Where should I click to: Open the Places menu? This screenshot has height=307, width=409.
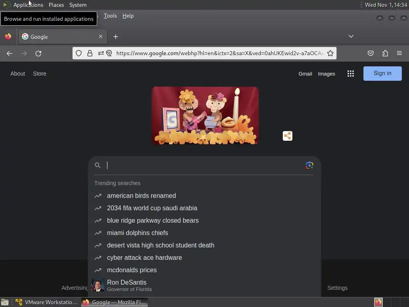click(56, 5)
